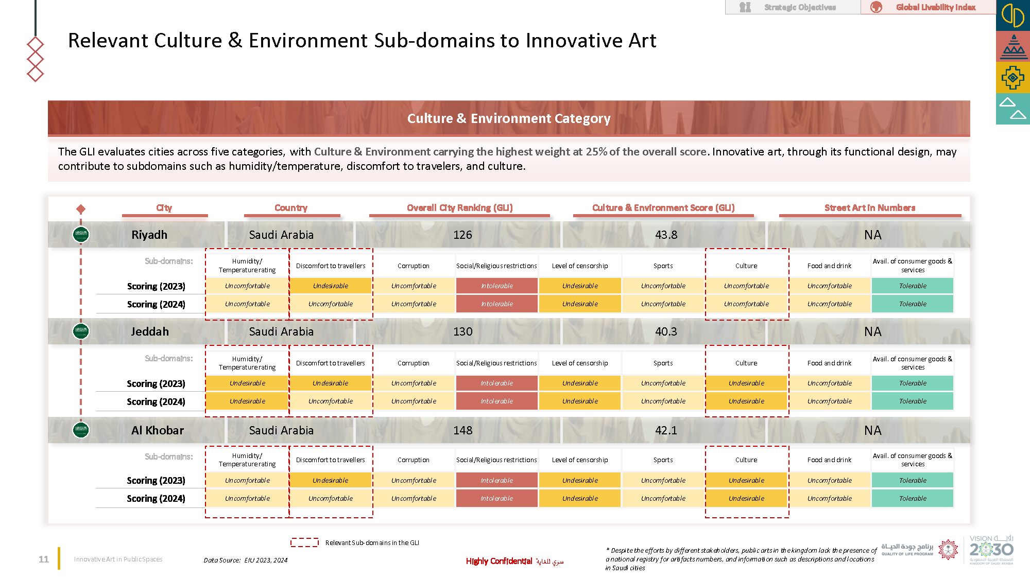Select the Al Khobar city name
This screenshot has height=579, width=1030.
pos(157,430)
